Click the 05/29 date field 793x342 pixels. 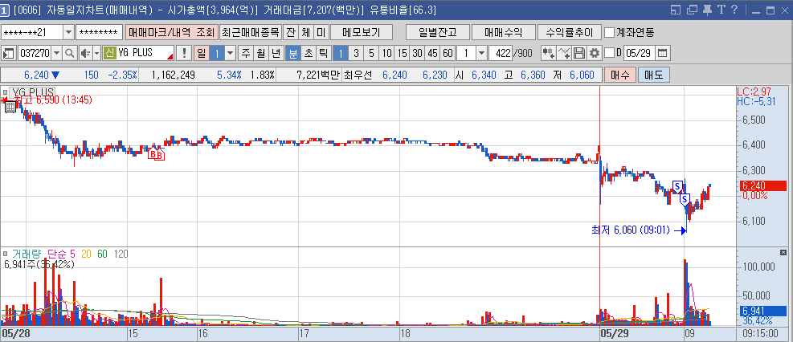(640, 53)
